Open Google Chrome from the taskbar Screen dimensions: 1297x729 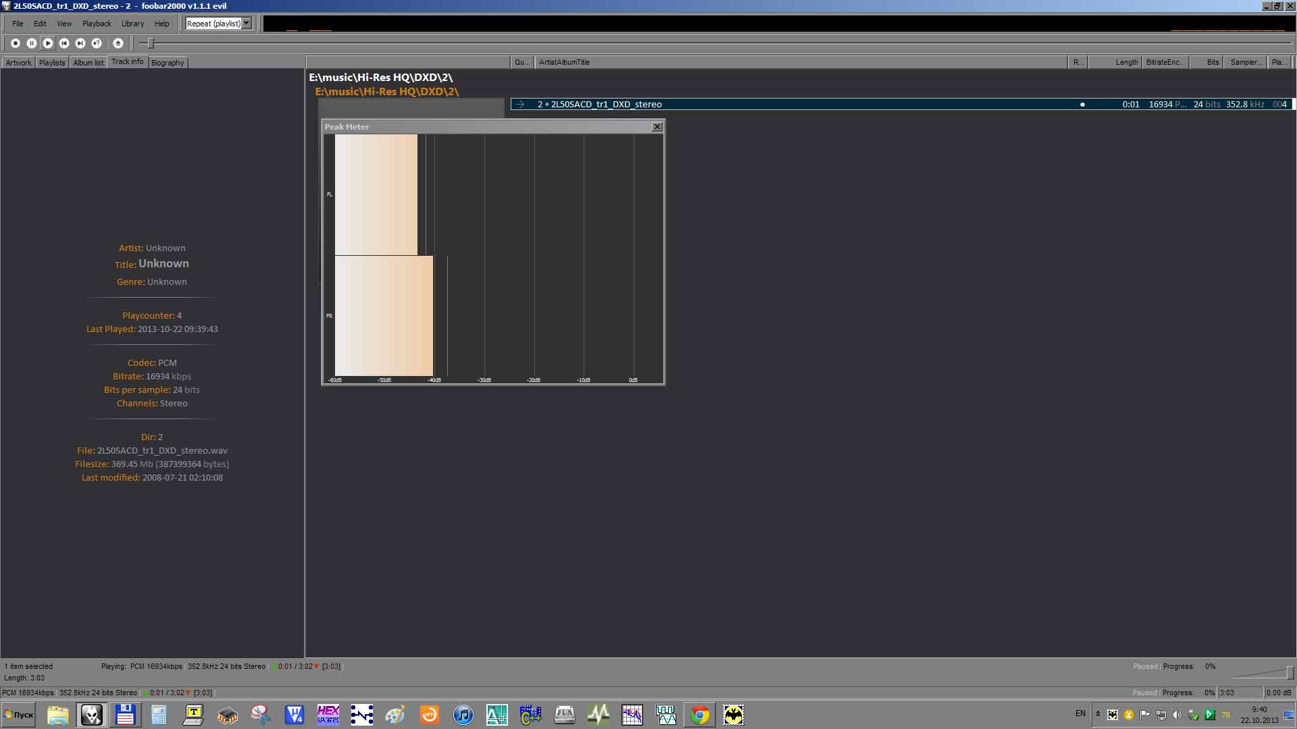tap(699, 715)
